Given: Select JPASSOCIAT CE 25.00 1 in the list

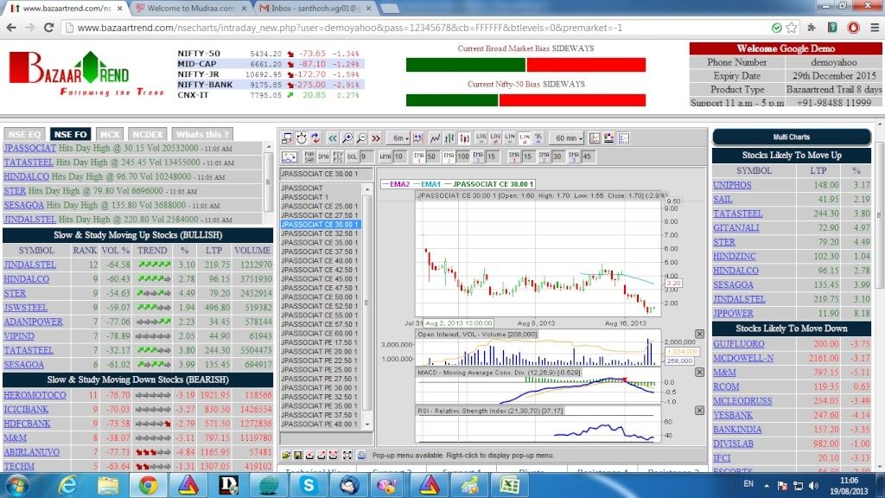Looking at the screenshot, I should 320,206.
